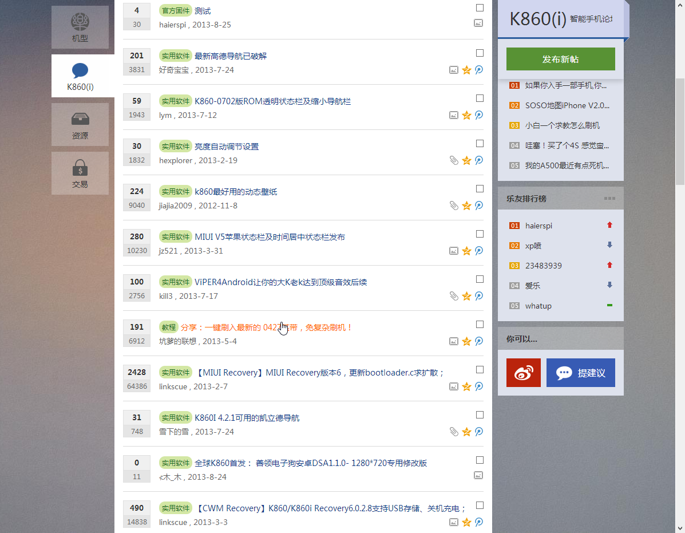Open the 机型 sidebar section
Image resolution: width=685 pixels, height=533 pixels.
[80, 27]
